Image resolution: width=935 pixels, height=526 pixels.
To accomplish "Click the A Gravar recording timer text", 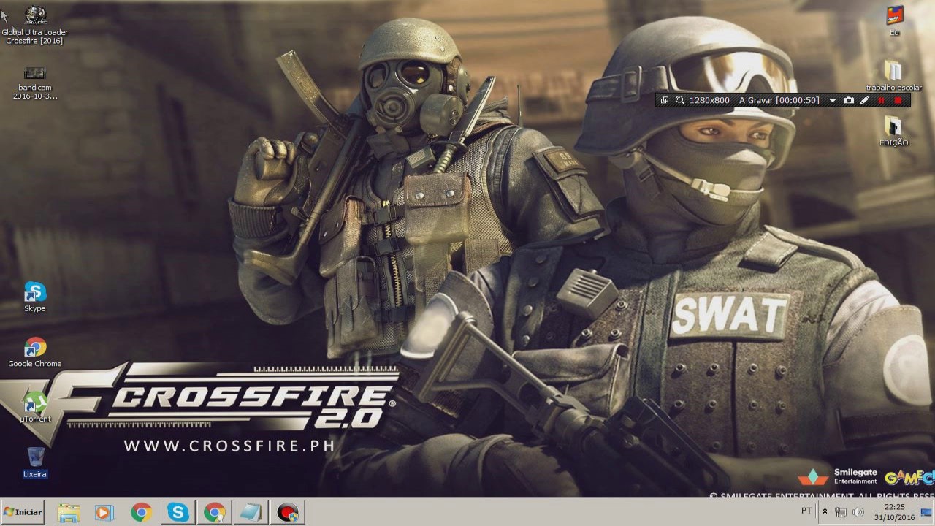I will click(779, 100).
